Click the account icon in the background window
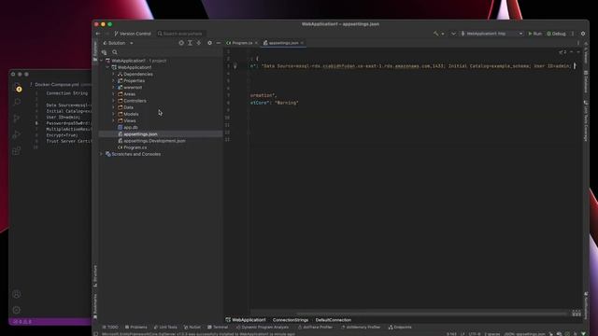The image size is (598, 336). (17, 294)
